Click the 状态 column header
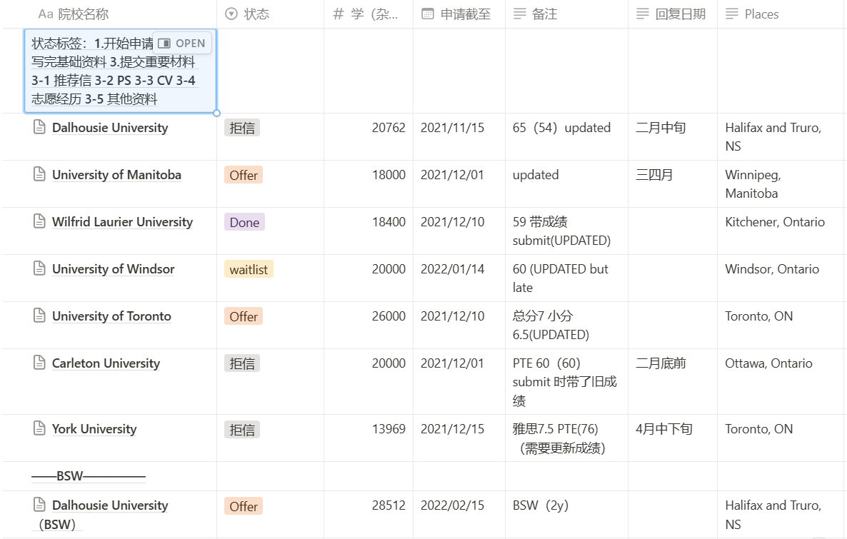 (247, 14)
